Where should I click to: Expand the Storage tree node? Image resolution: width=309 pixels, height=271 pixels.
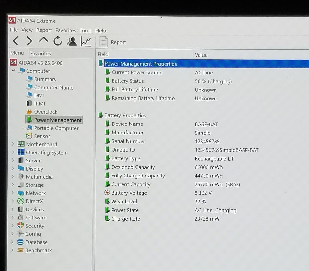tap(13, 185)
